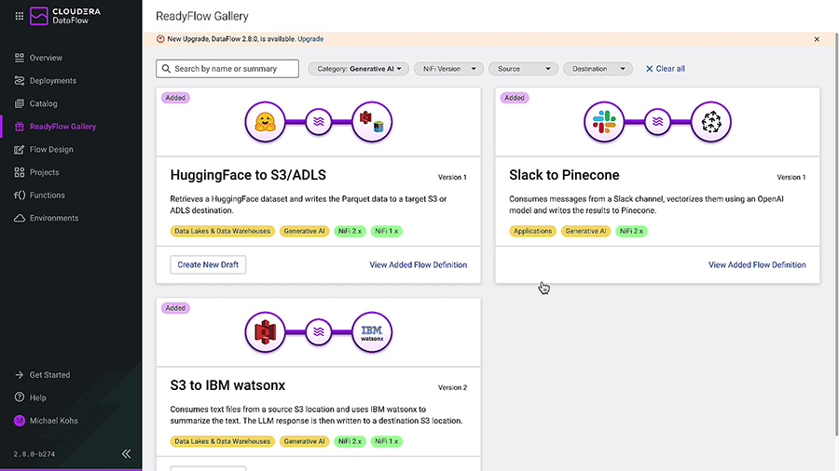Click the Help question mark icon
This screenshot has width=839, height=471.
20,397
